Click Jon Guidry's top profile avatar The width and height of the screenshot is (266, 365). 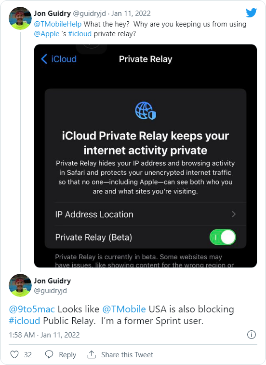[20, 18]
